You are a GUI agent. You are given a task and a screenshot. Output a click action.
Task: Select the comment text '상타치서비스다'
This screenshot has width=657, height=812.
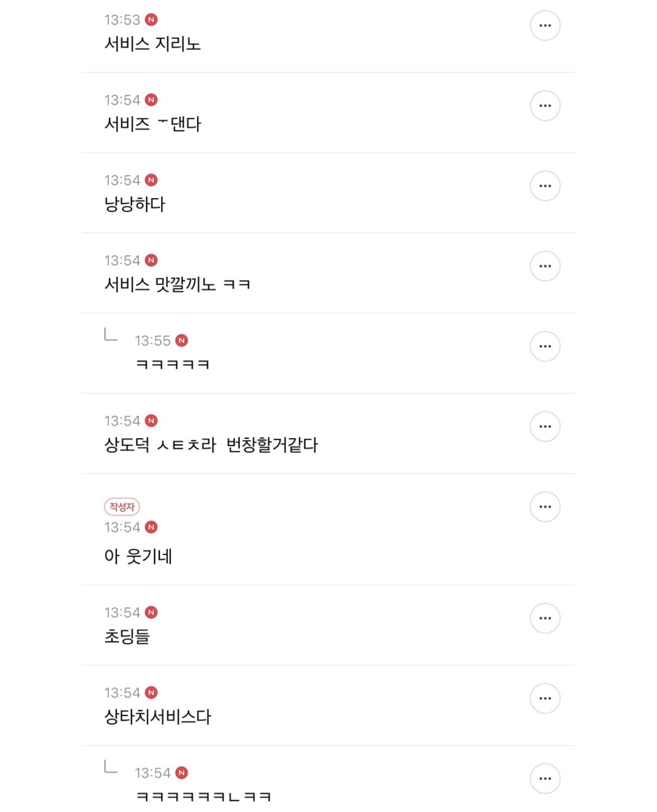tap(158, 717)
